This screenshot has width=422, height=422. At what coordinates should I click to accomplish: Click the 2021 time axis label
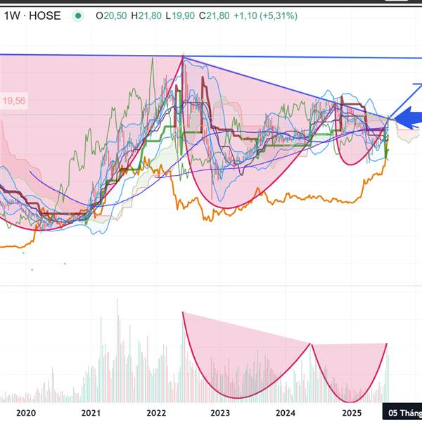[x=91, y=413]
